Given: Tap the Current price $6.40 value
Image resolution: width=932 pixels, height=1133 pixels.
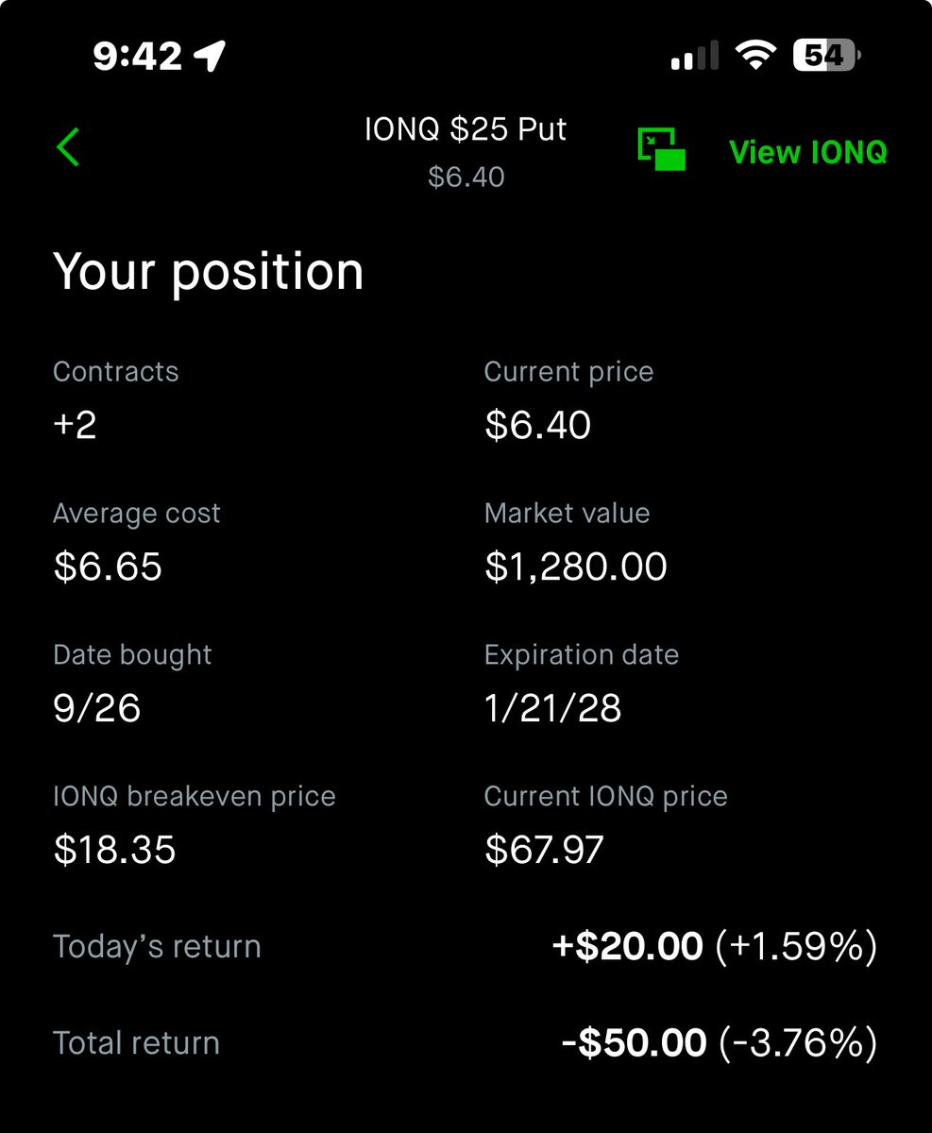Looking at the screenshot, I should tap(538, 425).
